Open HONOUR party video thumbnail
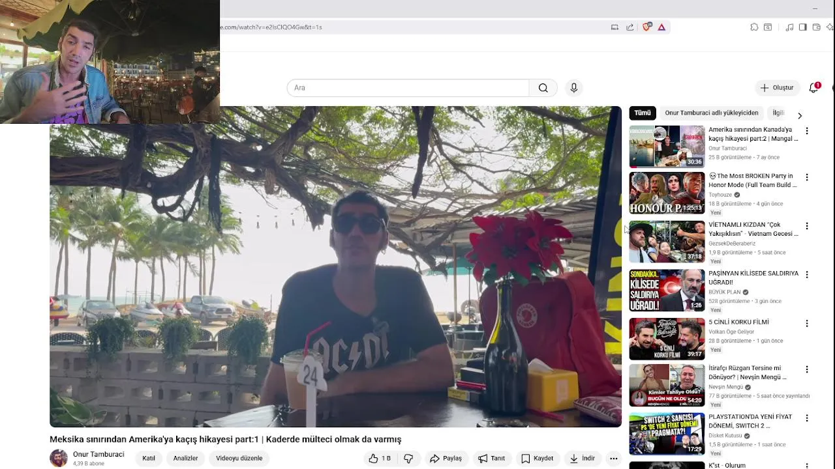This screenshot has height=469, width=835. pos(667,193)
